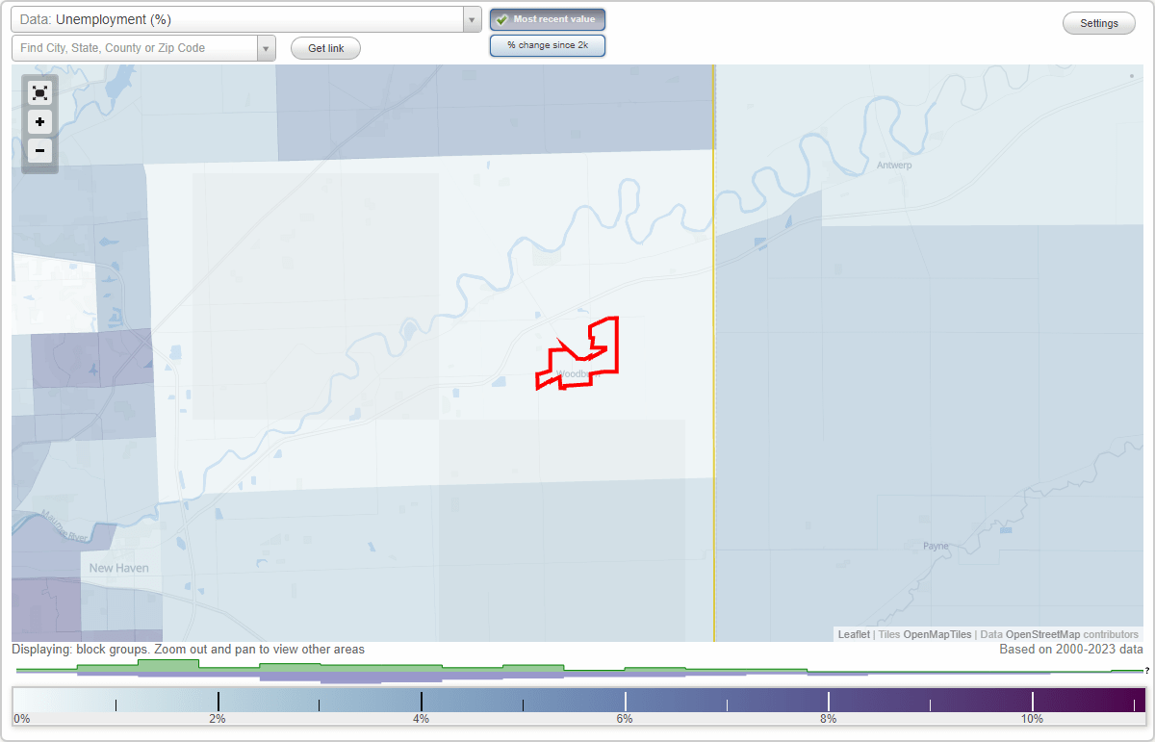Click the Payne map label
This screenshot has height=742, width=1155.
936,546
